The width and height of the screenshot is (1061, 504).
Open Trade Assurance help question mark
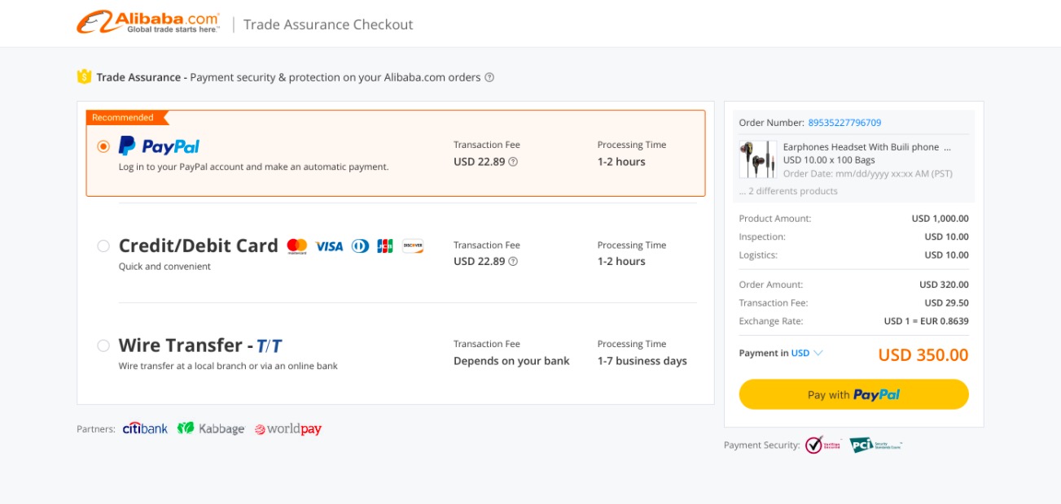[489, 78]
